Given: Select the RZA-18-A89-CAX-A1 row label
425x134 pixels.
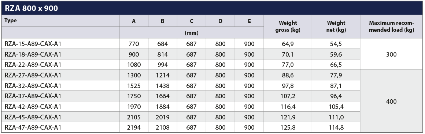Looking at the screenshot, I should tap(33, 54).
